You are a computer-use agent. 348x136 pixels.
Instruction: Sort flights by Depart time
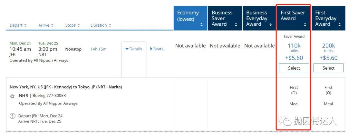click(x=18, y=25)
